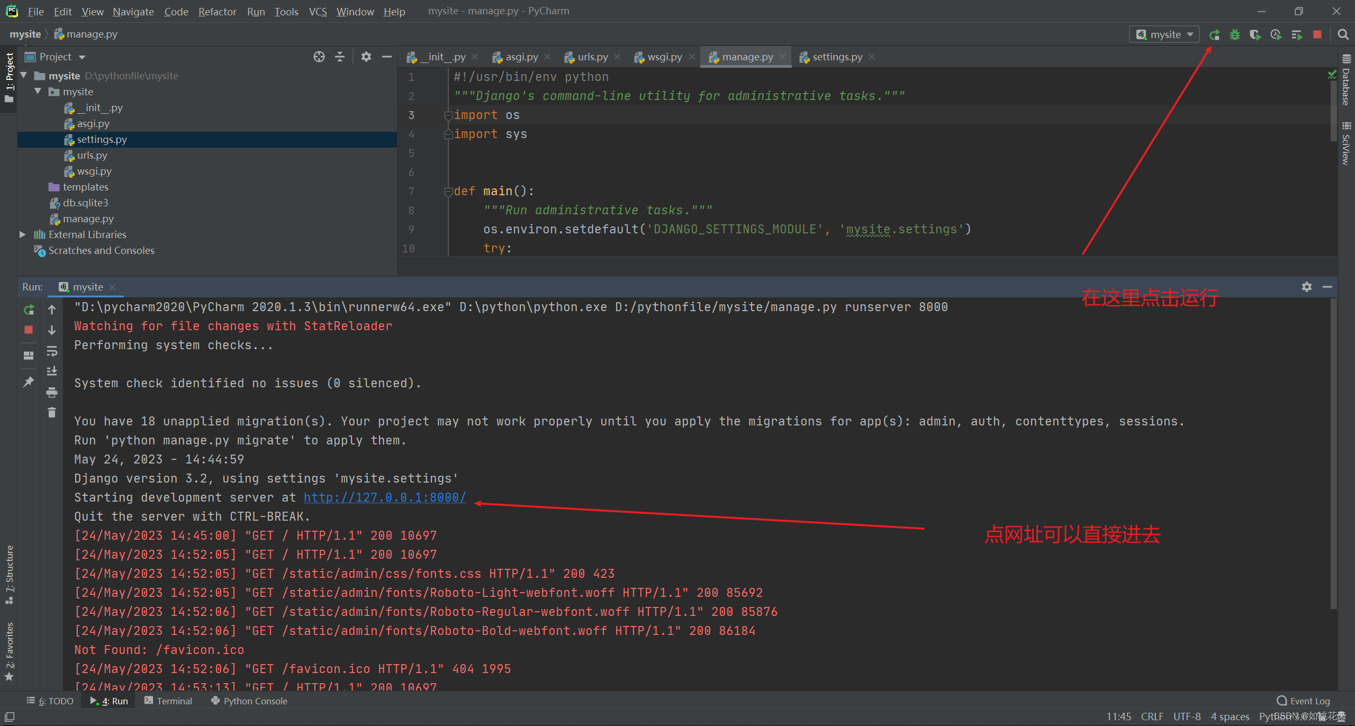
Task: Run mysite with coverage
Action: tap(1255, 35)
